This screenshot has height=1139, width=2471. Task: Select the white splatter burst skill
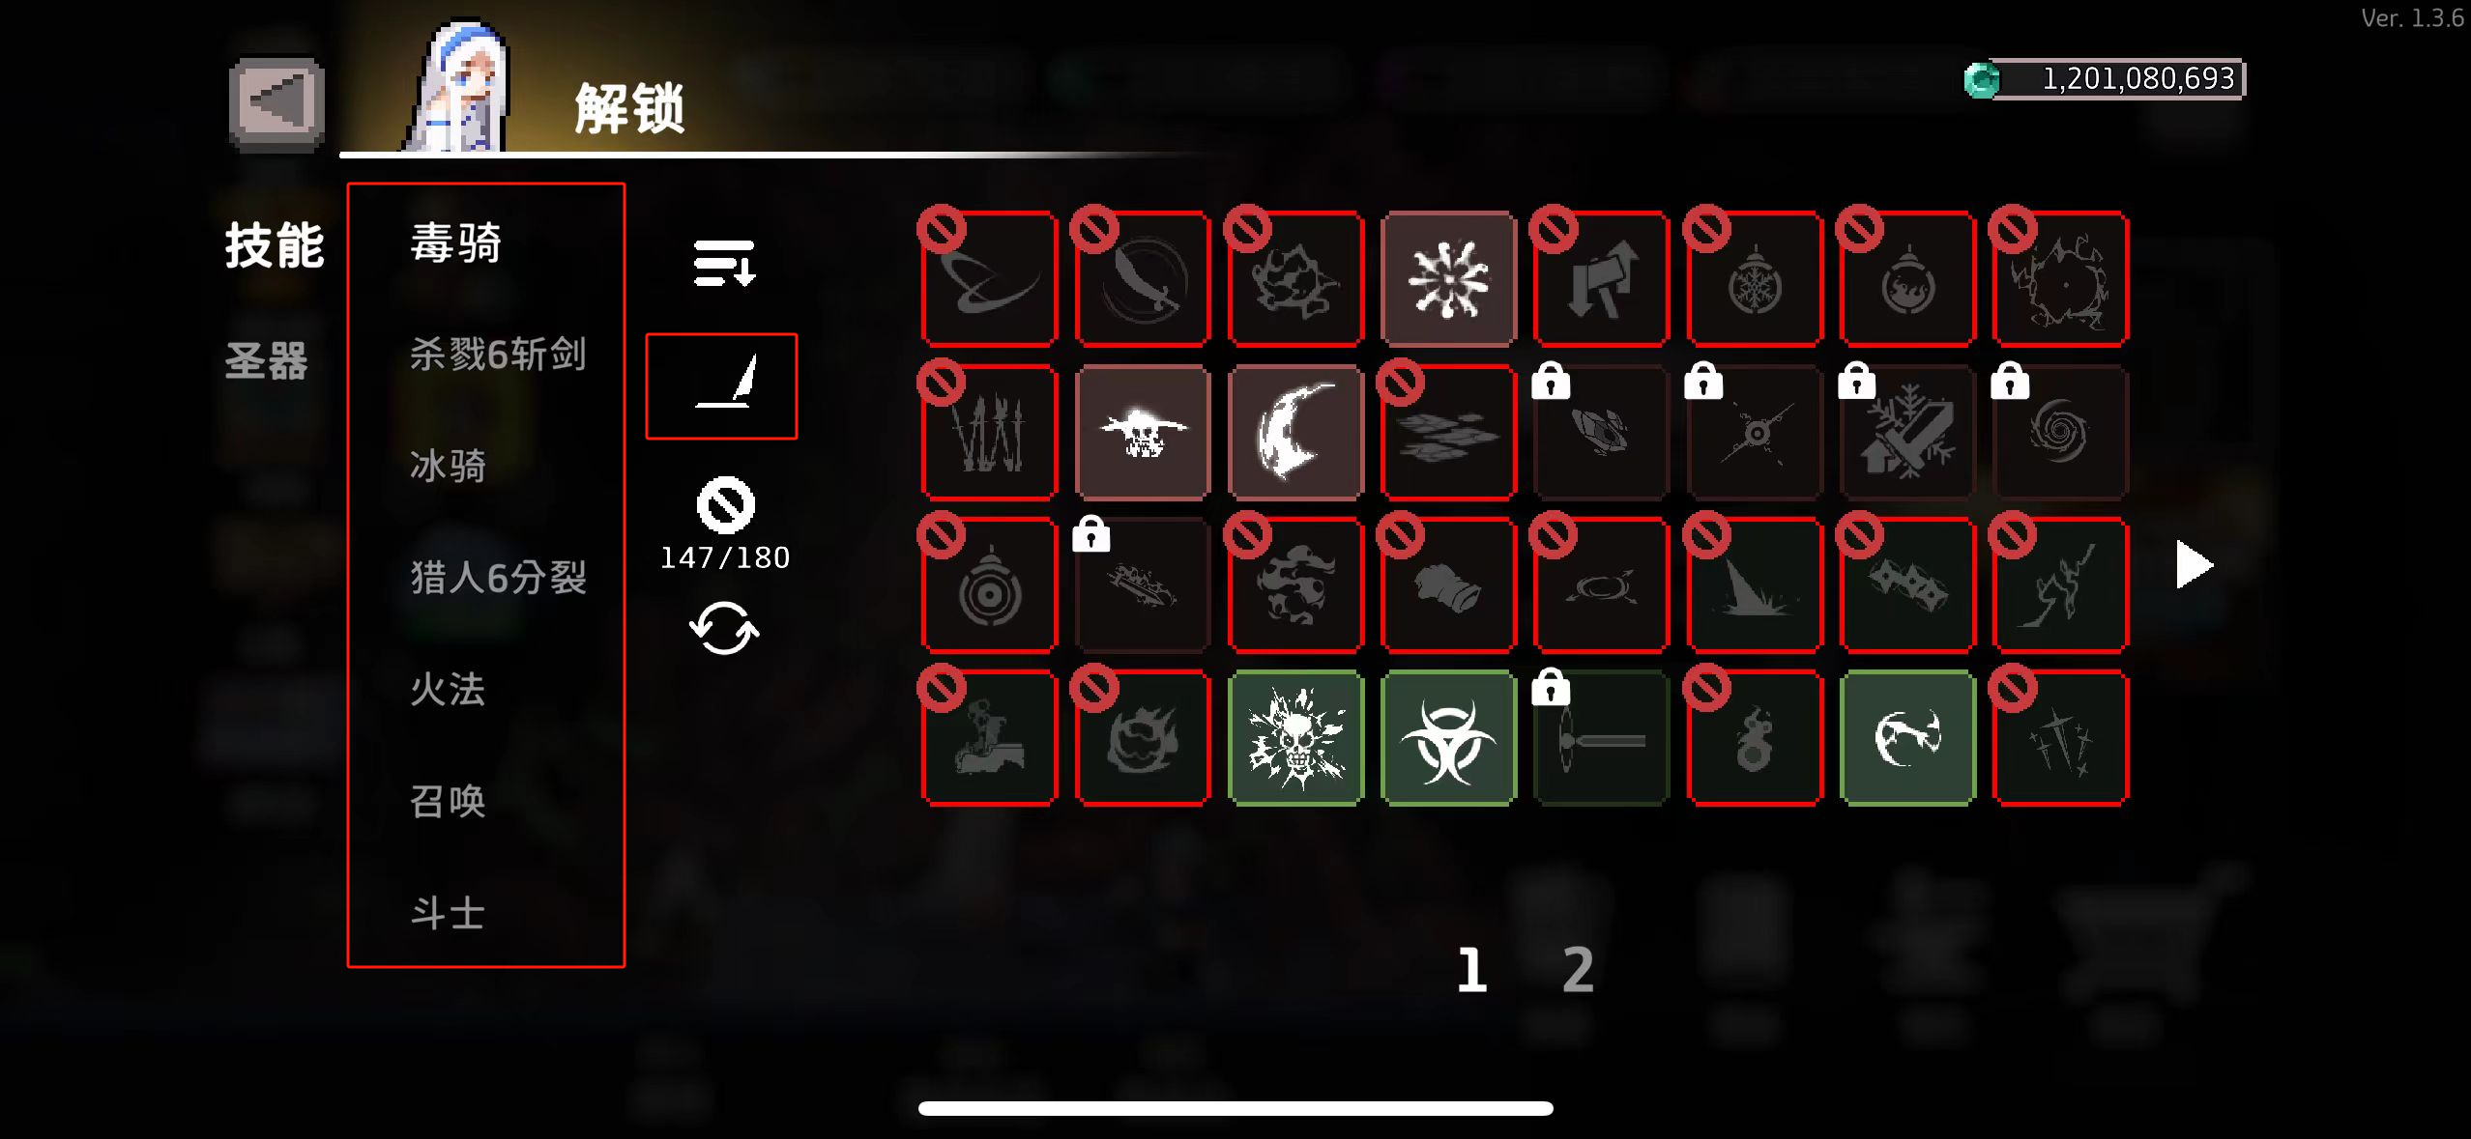pyautogui.click(x=1448, y=279)
